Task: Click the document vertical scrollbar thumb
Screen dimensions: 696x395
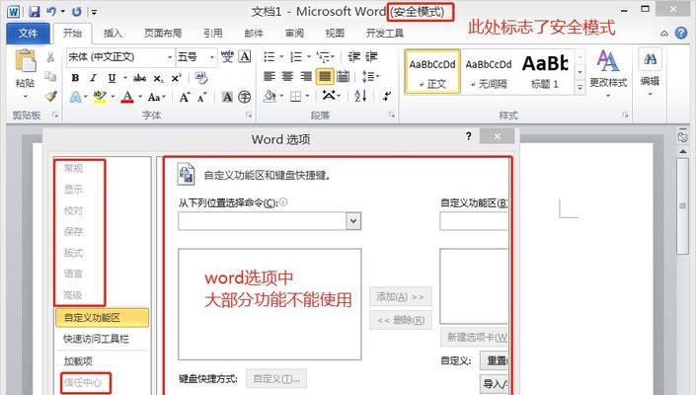Action: coord(683,205)
